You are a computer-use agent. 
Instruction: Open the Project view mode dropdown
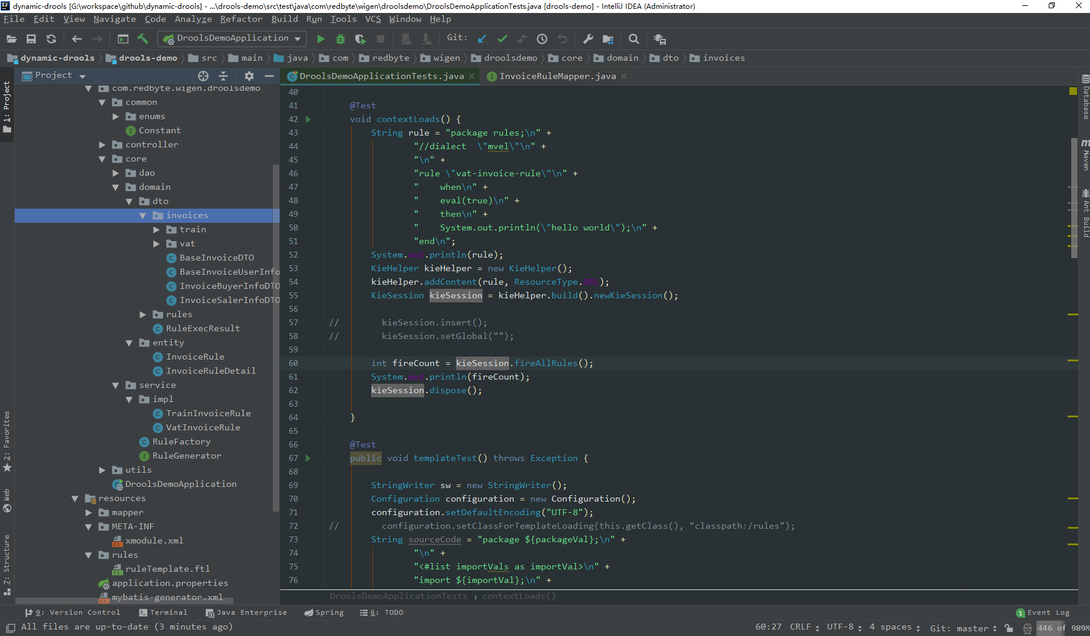pos(82,76)
